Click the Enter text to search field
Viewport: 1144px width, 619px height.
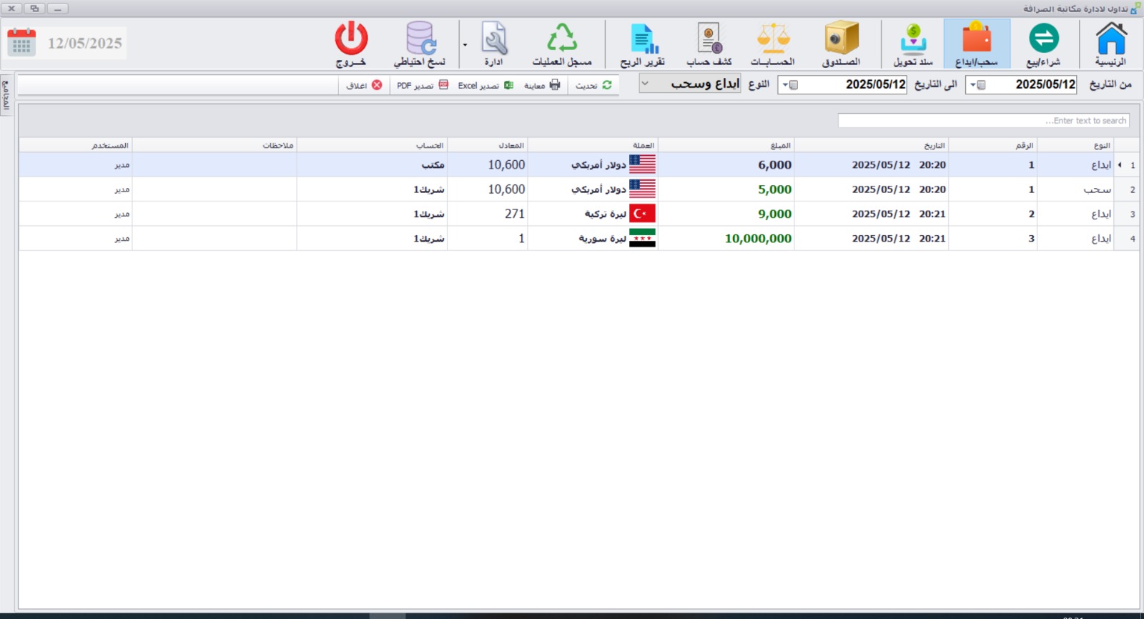point(983,121)
